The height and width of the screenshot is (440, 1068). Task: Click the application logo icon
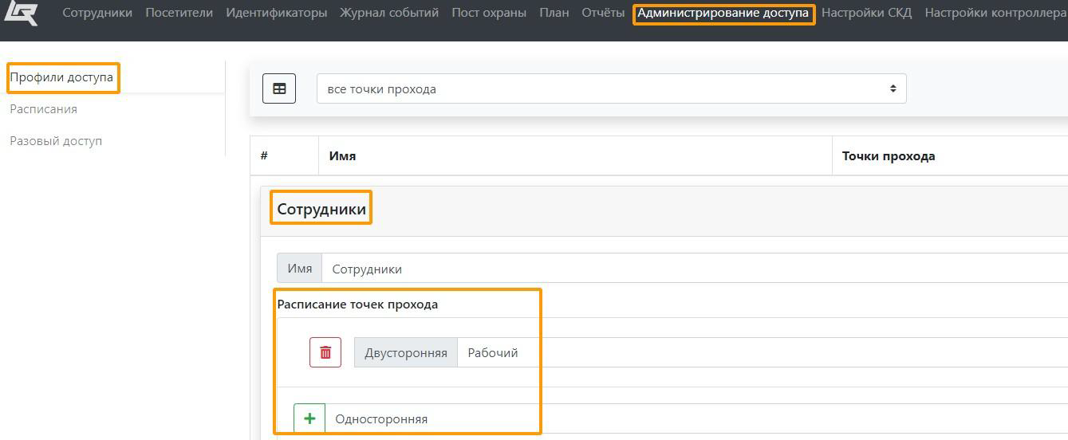[21, 13]
